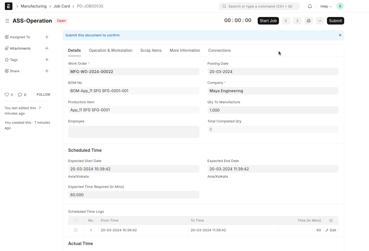
Task: Toggle select-all checkbox in Scheduled Time Logs
Action: pyautogui.click(x=76, y=220)
